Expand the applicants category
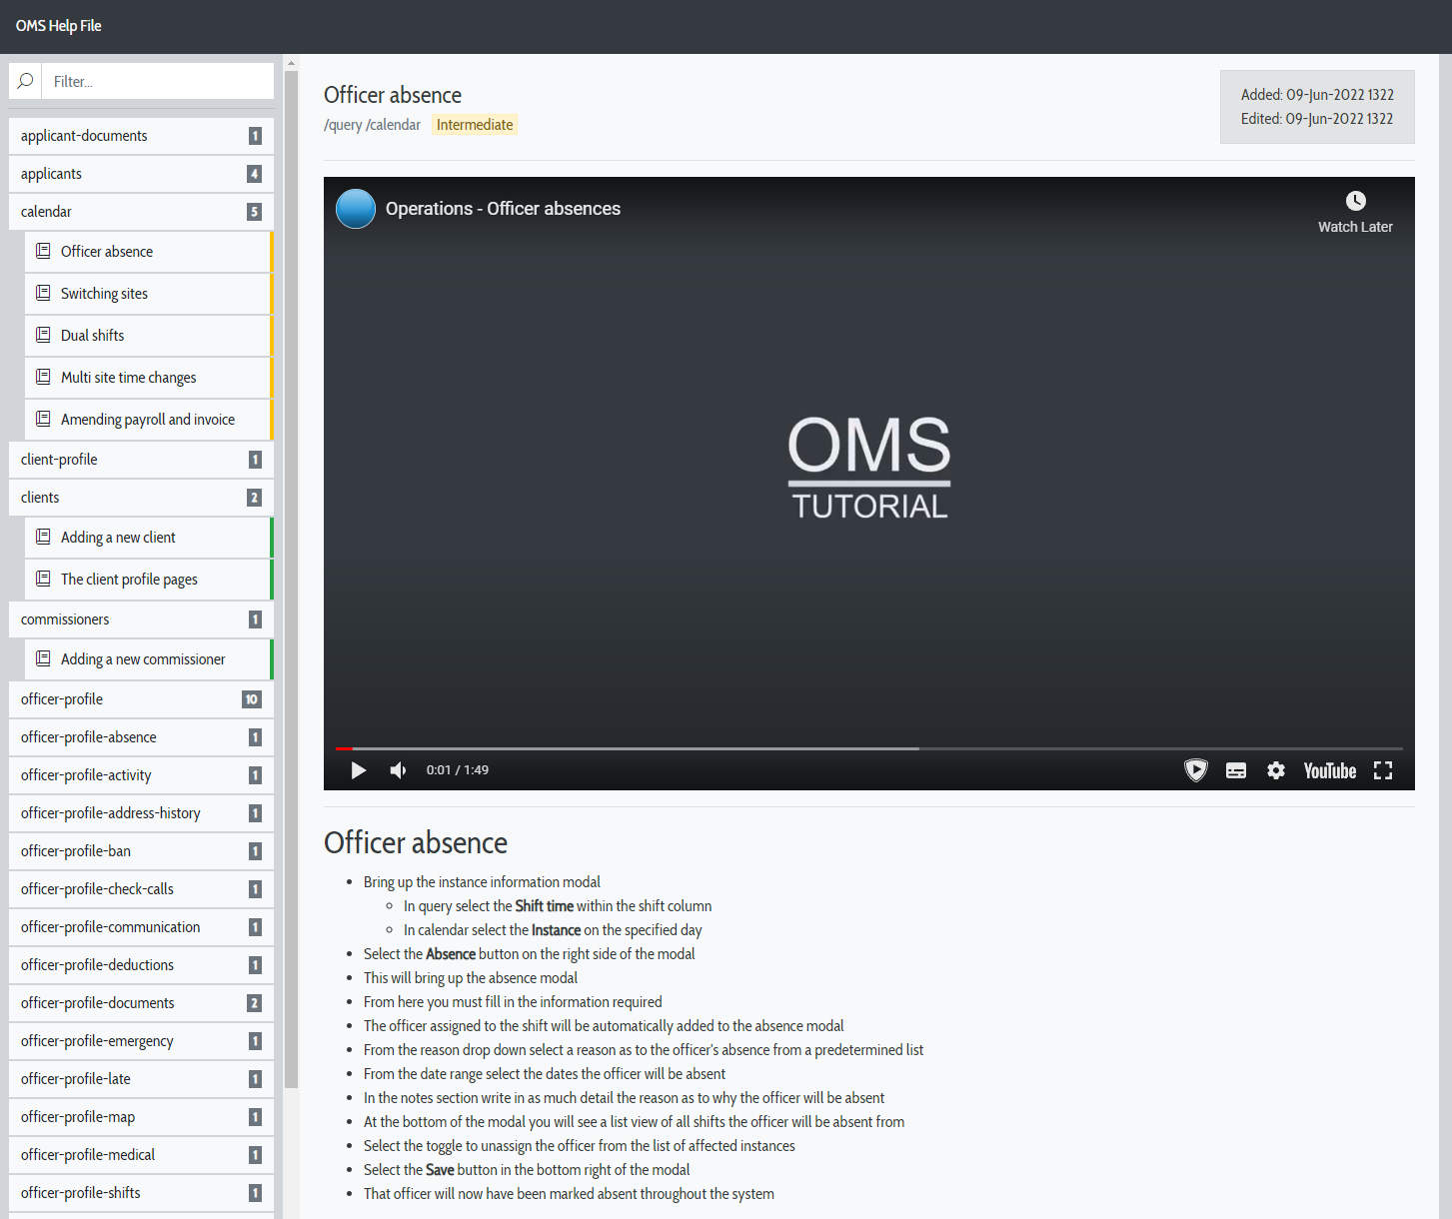The width and height of the screenshot is (1452, 1219). tap(141, 174)
